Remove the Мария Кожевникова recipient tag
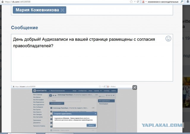 click(63, 10)
